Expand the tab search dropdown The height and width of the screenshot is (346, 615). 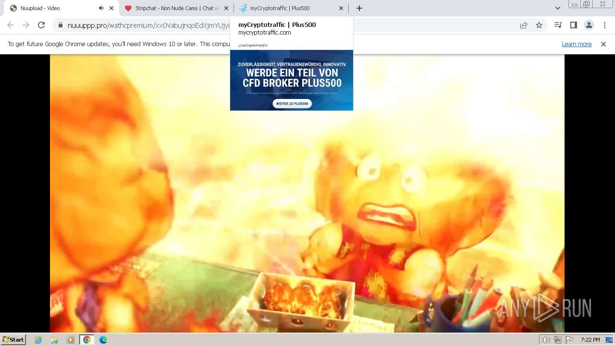pyautogui.click(x=557, y=8)
